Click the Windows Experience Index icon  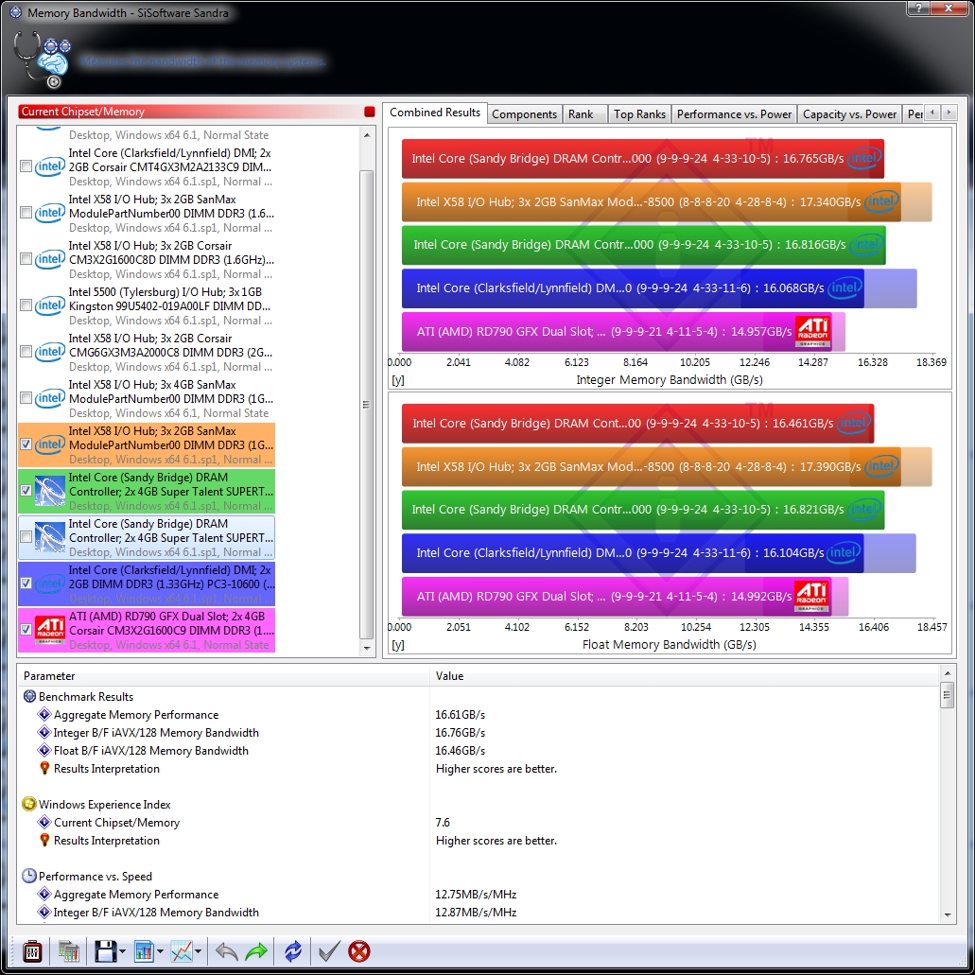[x=28, y=804]
